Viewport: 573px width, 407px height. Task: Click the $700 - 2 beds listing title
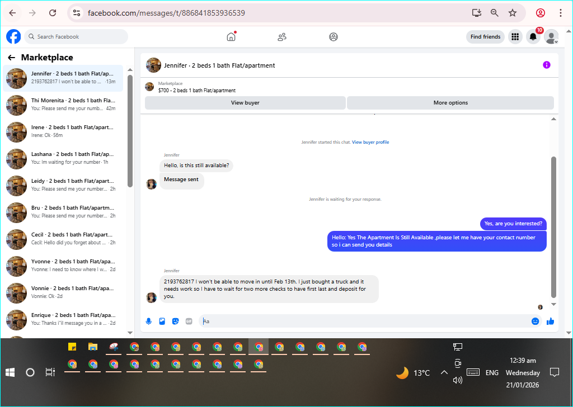coord(197,90)
